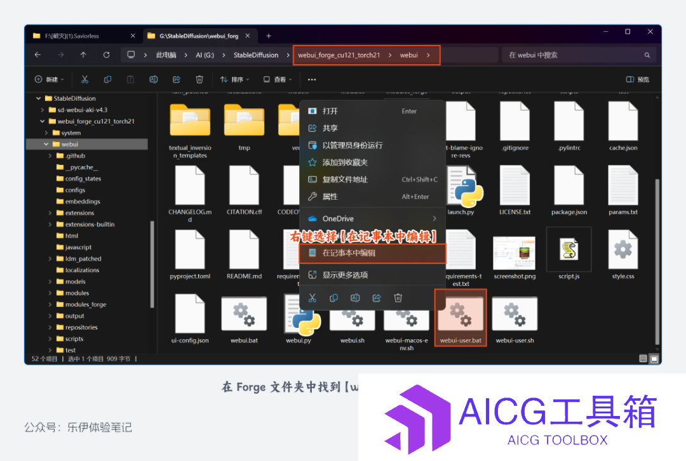Viewport: 686px width, 461px height.
Task: Select the webui-user.sh file
Action: (x=515, y=319)
